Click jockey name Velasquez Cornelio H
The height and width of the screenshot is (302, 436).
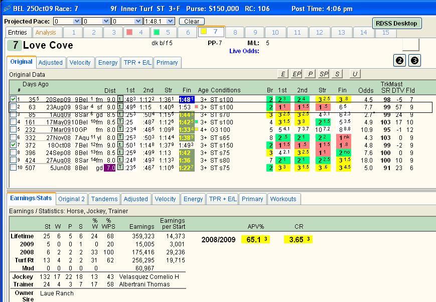[x=149, y=277]
